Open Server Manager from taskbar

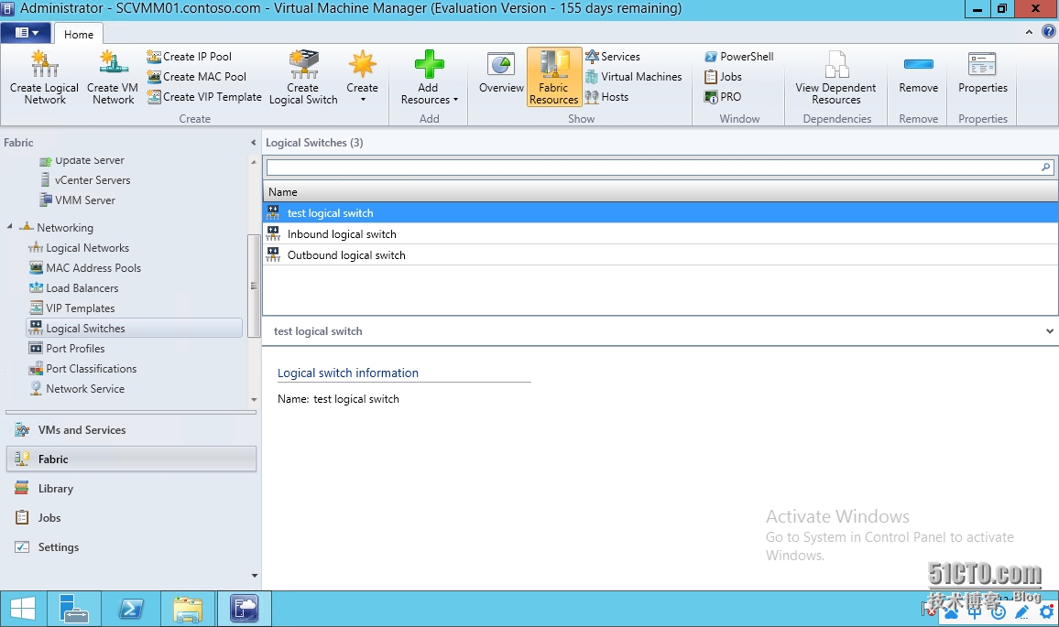pos(73,609)
